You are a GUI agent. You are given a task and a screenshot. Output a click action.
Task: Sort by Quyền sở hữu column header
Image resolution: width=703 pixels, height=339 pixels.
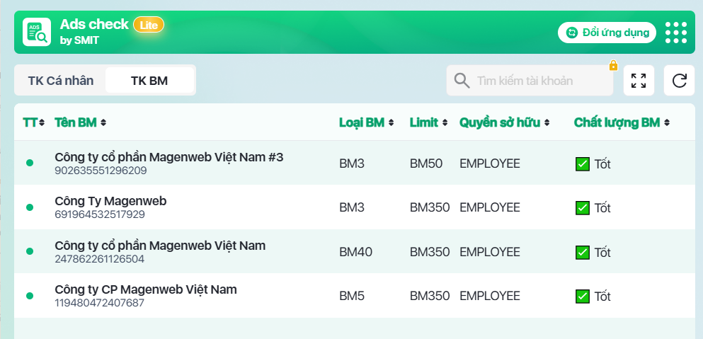504,122
